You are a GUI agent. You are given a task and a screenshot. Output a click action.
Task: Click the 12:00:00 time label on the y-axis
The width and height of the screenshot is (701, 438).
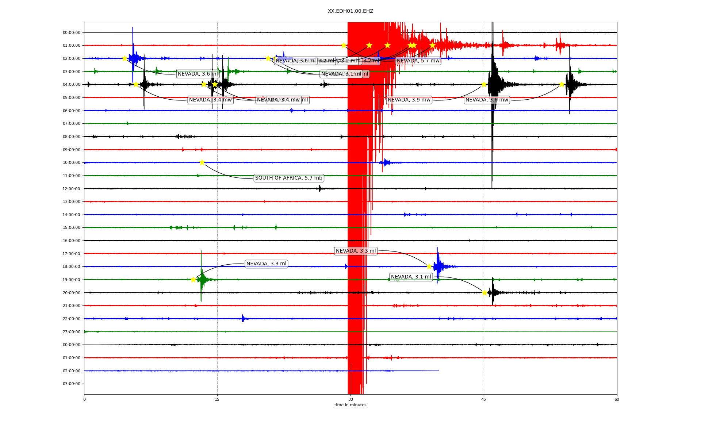[72, 189]
